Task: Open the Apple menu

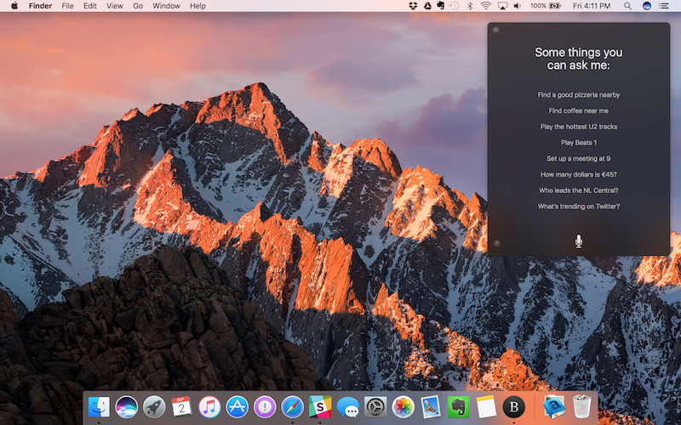Action: 14,6
